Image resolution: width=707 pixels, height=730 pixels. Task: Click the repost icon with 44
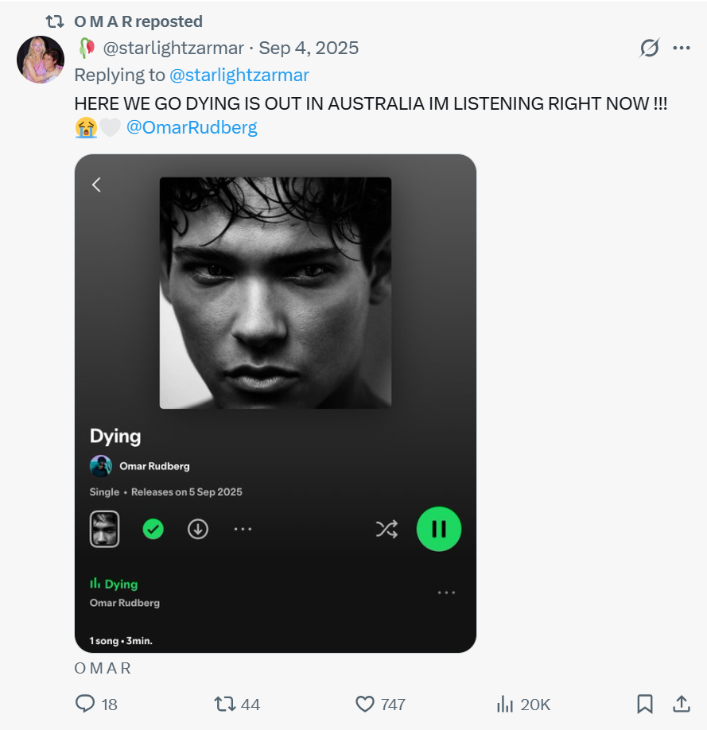(x=225, y=704)
